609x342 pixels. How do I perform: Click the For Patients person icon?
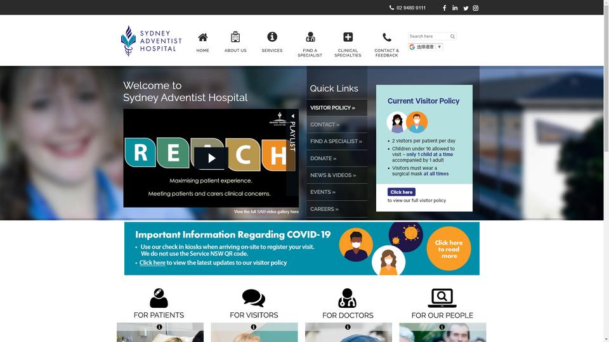159,298
